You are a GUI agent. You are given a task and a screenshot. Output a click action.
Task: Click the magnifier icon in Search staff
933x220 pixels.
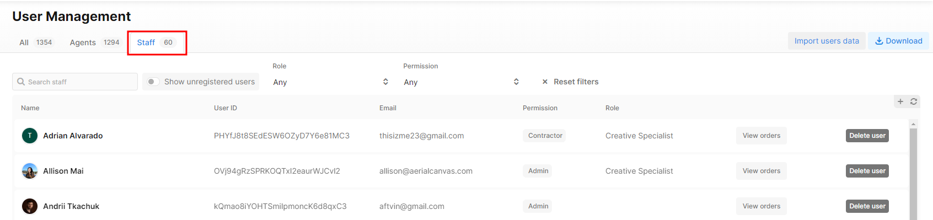click(21, 82)
